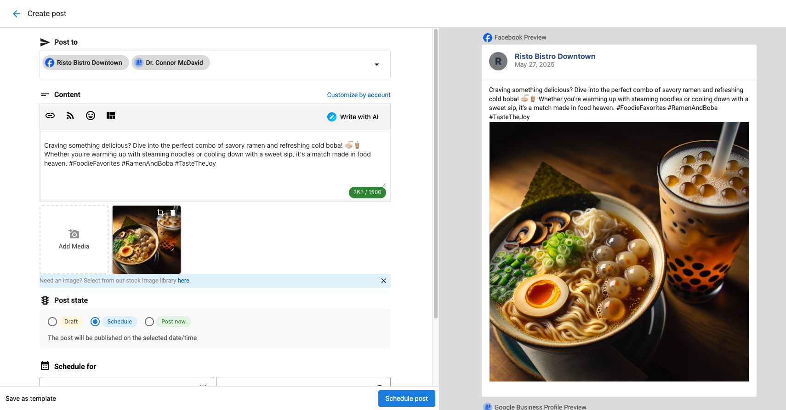Remove Dr. Connor McDavid from Post to
Viewport: 786px width, 410px height.
(x=171, y=63)
